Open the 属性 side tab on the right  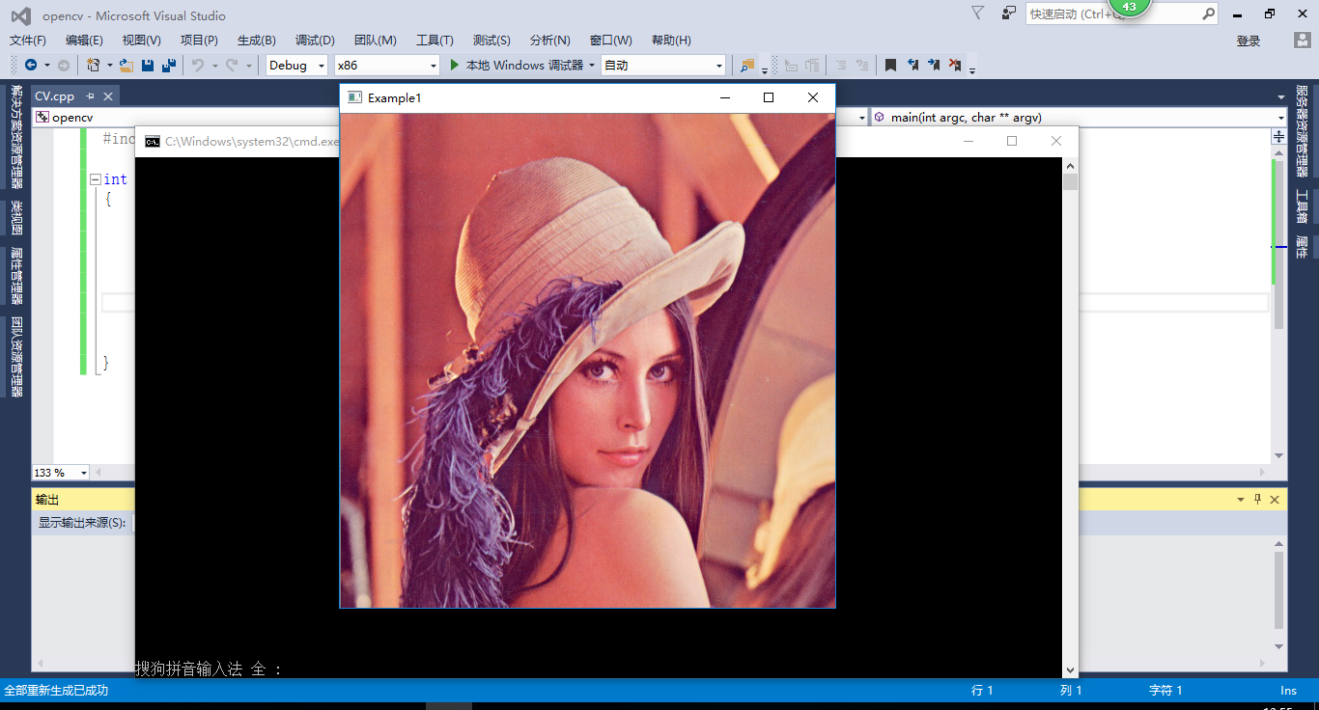[1302, 247]
